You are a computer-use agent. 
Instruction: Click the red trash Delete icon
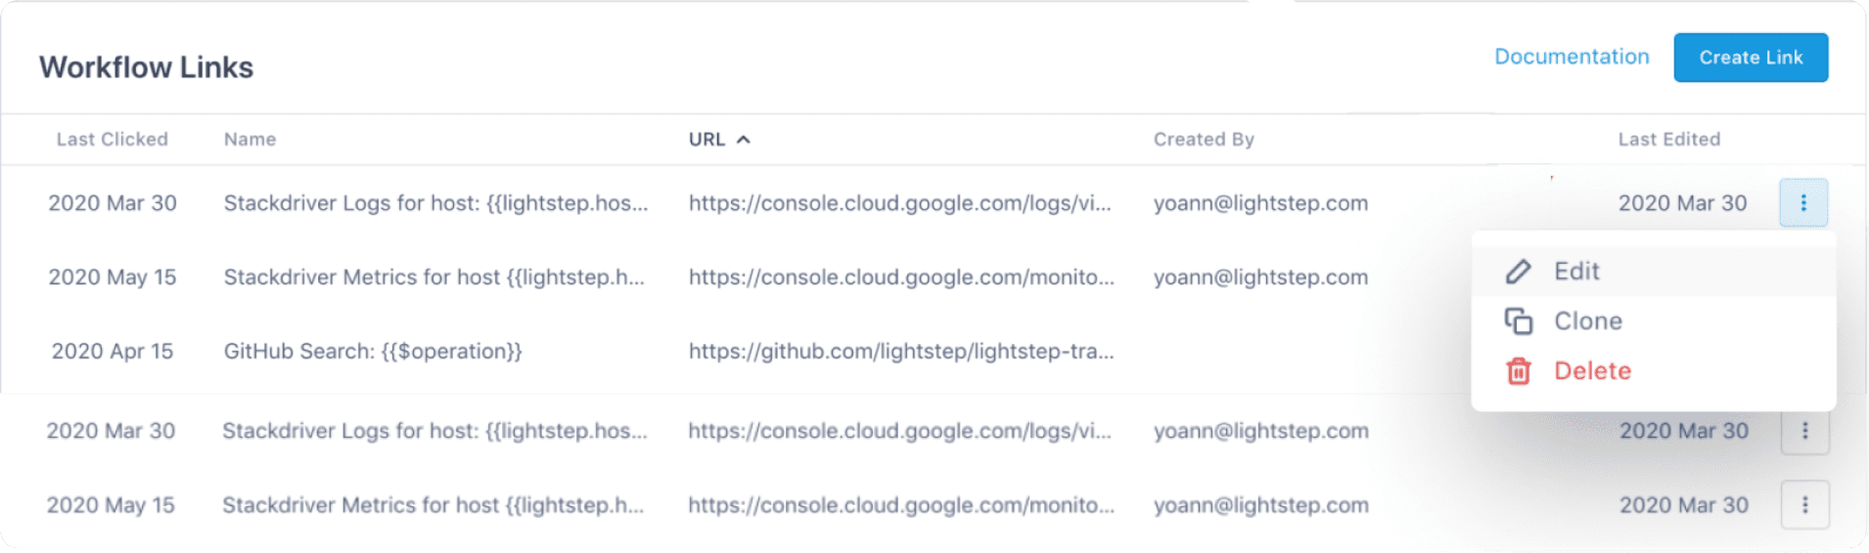coord(1518,371)
